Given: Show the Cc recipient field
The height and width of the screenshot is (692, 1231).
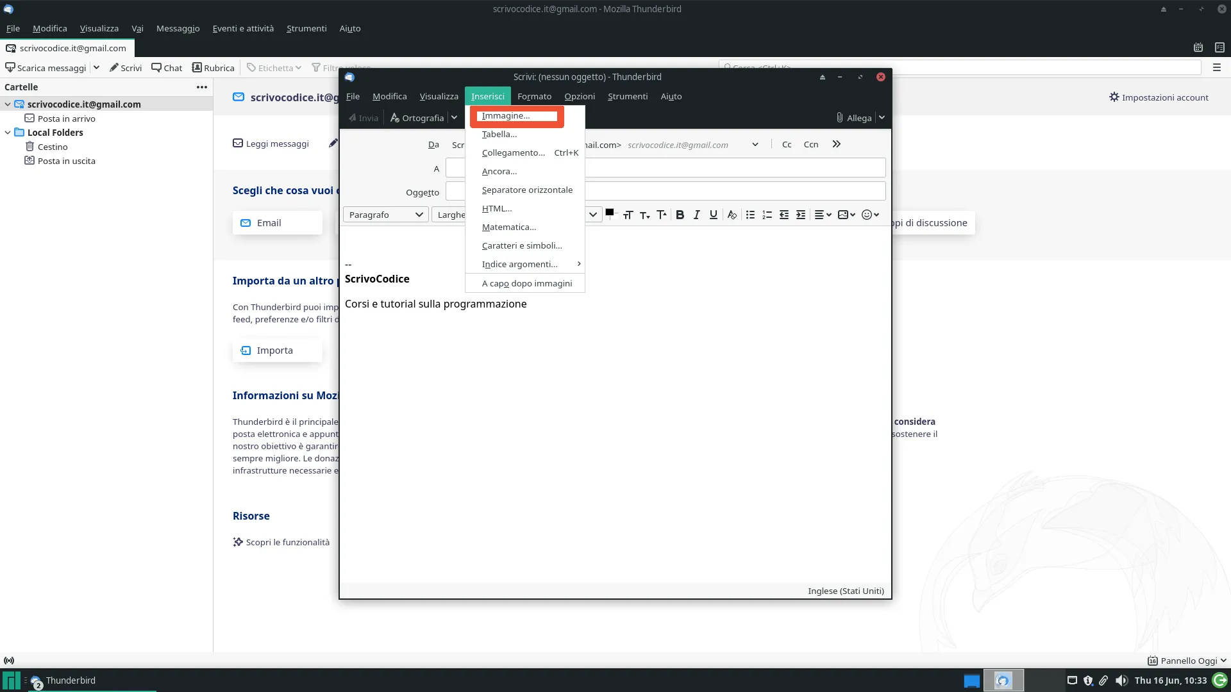Looking at the screenshot, I should click(787, 144).
